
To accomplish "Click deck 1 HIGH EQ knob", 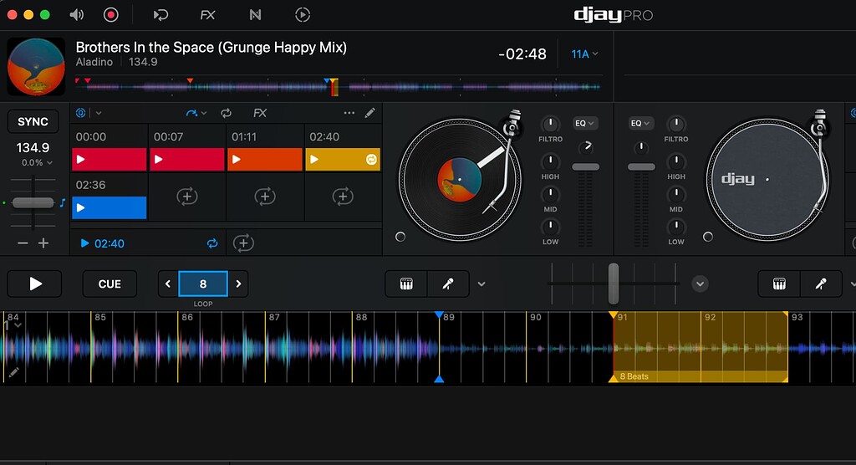I will point(550,161).
